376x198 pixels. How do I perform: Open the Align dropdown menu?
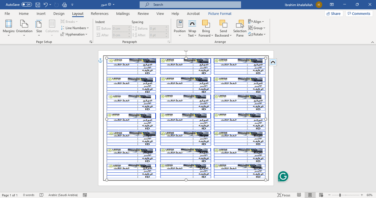point(256,22)
